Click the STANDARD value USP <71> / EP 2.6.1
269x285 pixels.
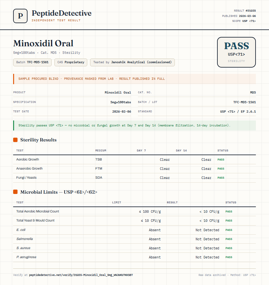point(238,112)
